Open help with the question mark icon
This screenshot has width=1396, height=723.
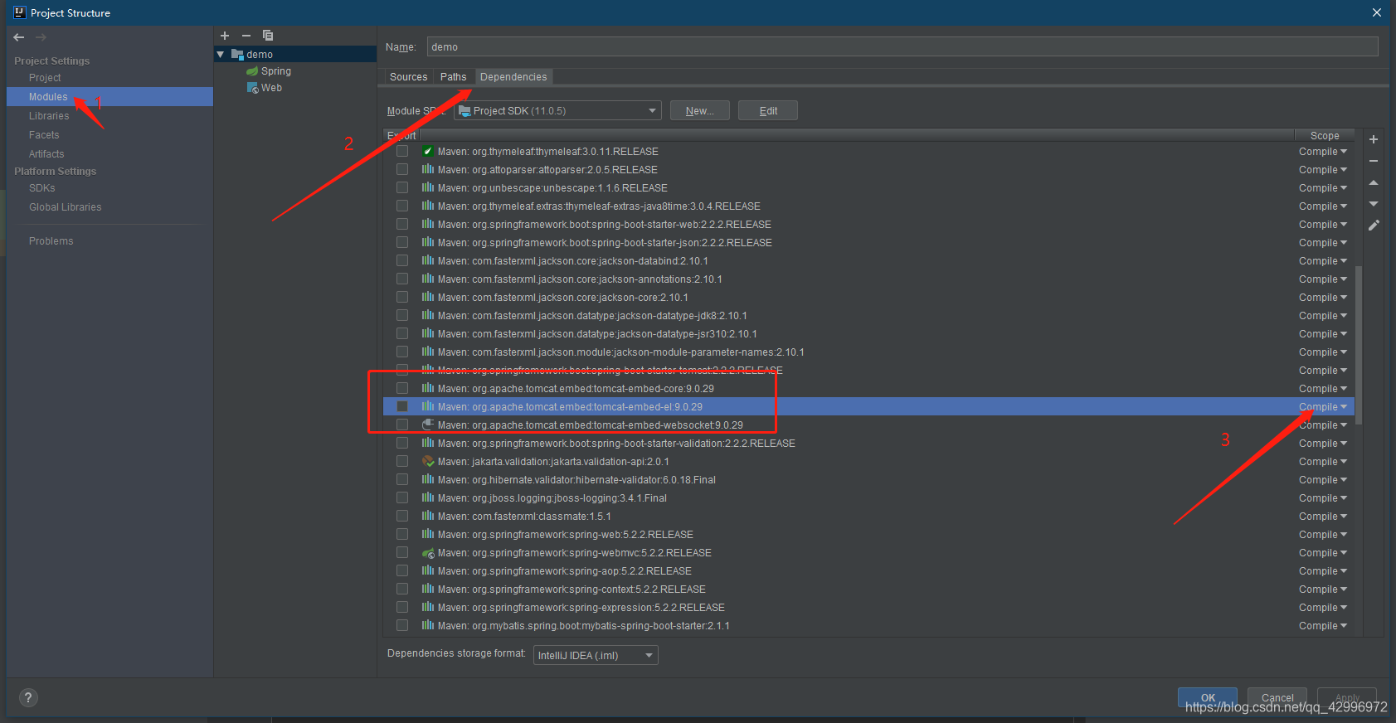click(28, 698)
